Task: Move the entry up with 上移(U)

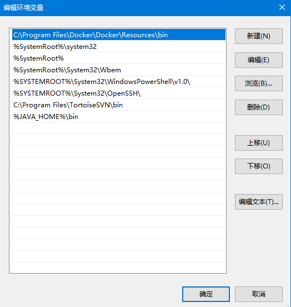Action: [259, 143]
